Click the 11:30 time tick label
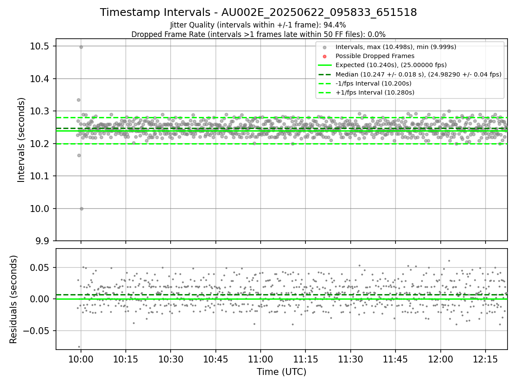Screen dimensions: 517x387 (x=351, y=359)
